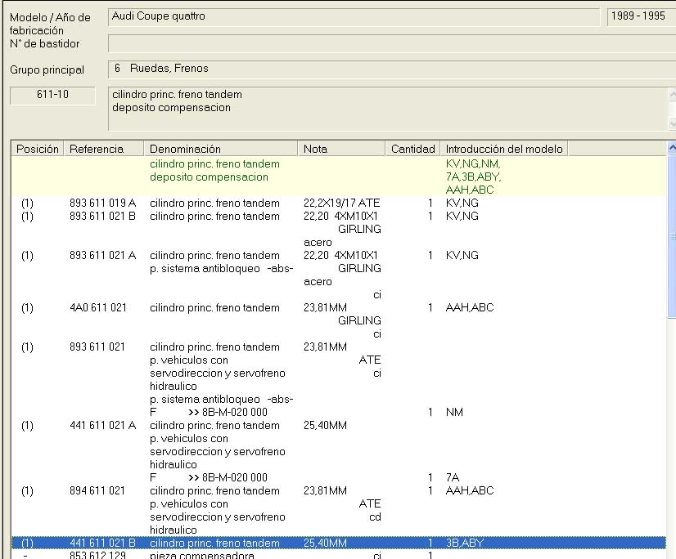Image resolution: width=676 pixels, height=559 pixels.
Task: Click the parts table vertical scrollbar thumb
Action: pos(672,237)
